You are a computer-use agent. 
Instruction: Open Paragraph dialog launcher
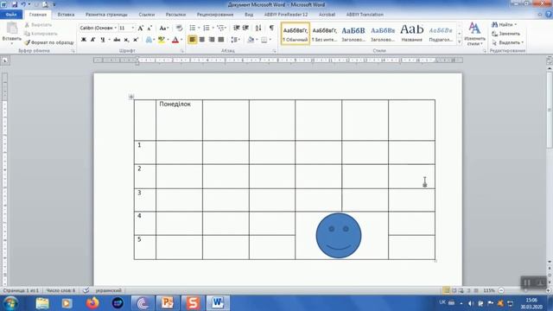click(x=274, y=51)
